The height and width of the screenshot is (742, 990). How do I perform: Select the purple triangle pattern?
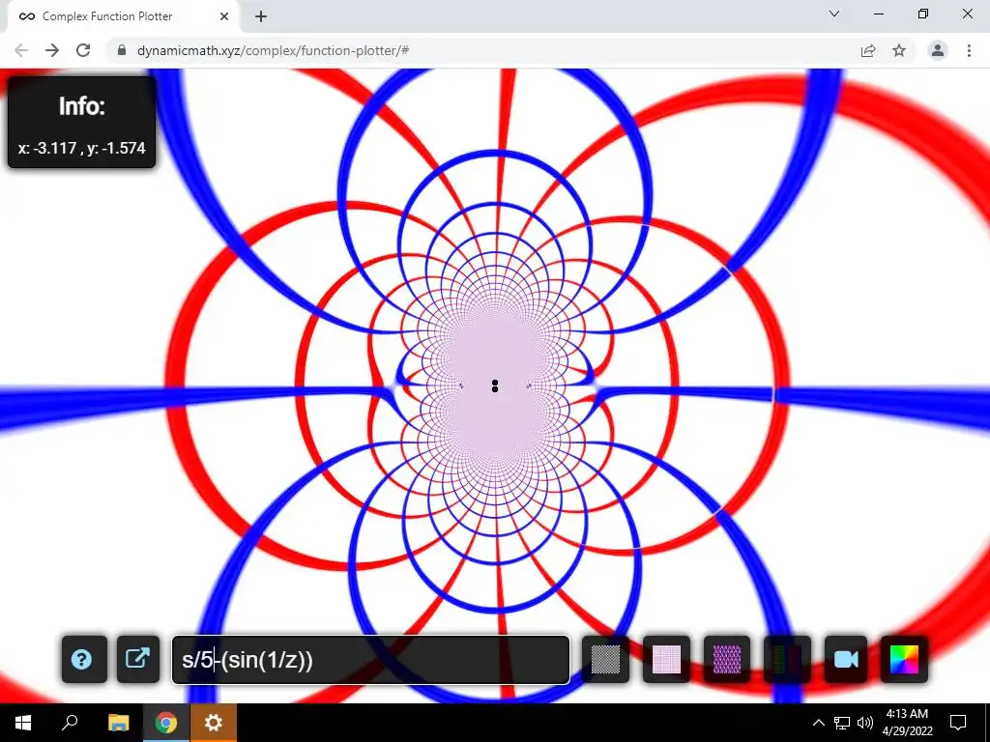pos(727,659)
